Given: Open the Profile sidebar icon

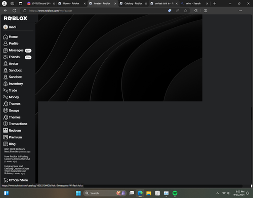Looking at the screenshot, I should tap(6, 44).
